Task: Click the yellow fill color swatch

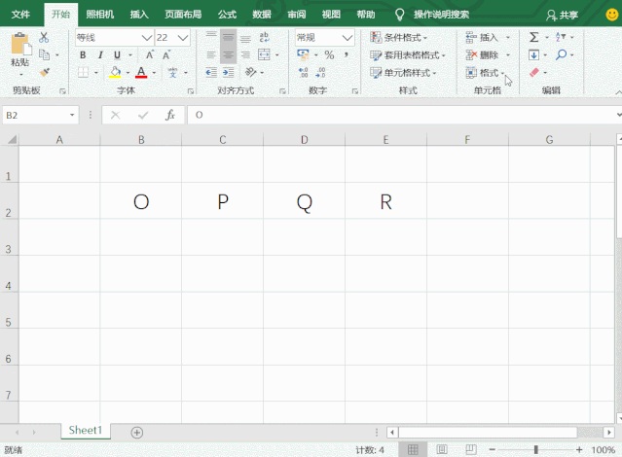Action: [115, 73]
